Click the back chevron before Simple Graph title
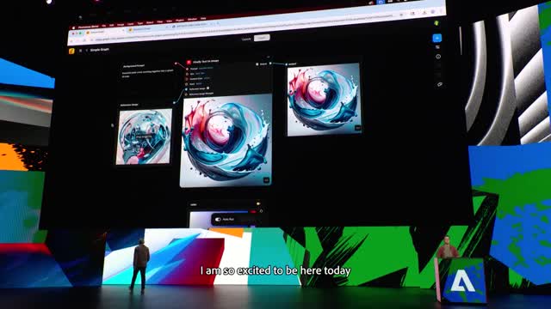Viewport: 551px width, 309px height. (x=86, y=51)
